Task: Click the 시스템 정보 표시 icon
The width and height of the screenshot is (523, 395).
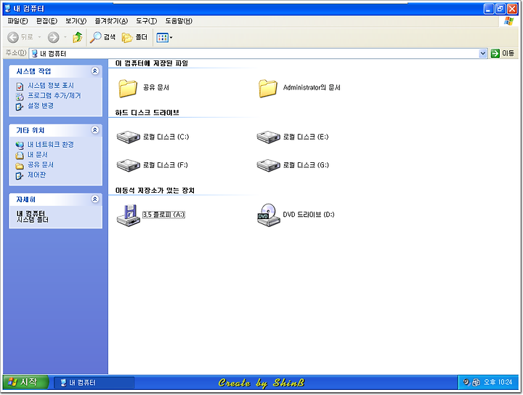Action: pyautogui.click(x=20, y=87)
